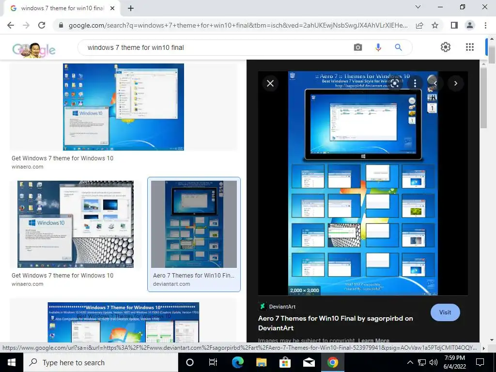Image resolution: width=496 pixels, height=372 pixels.
Task: Open preview panel more options menu
Action: (x=415, y=83)
